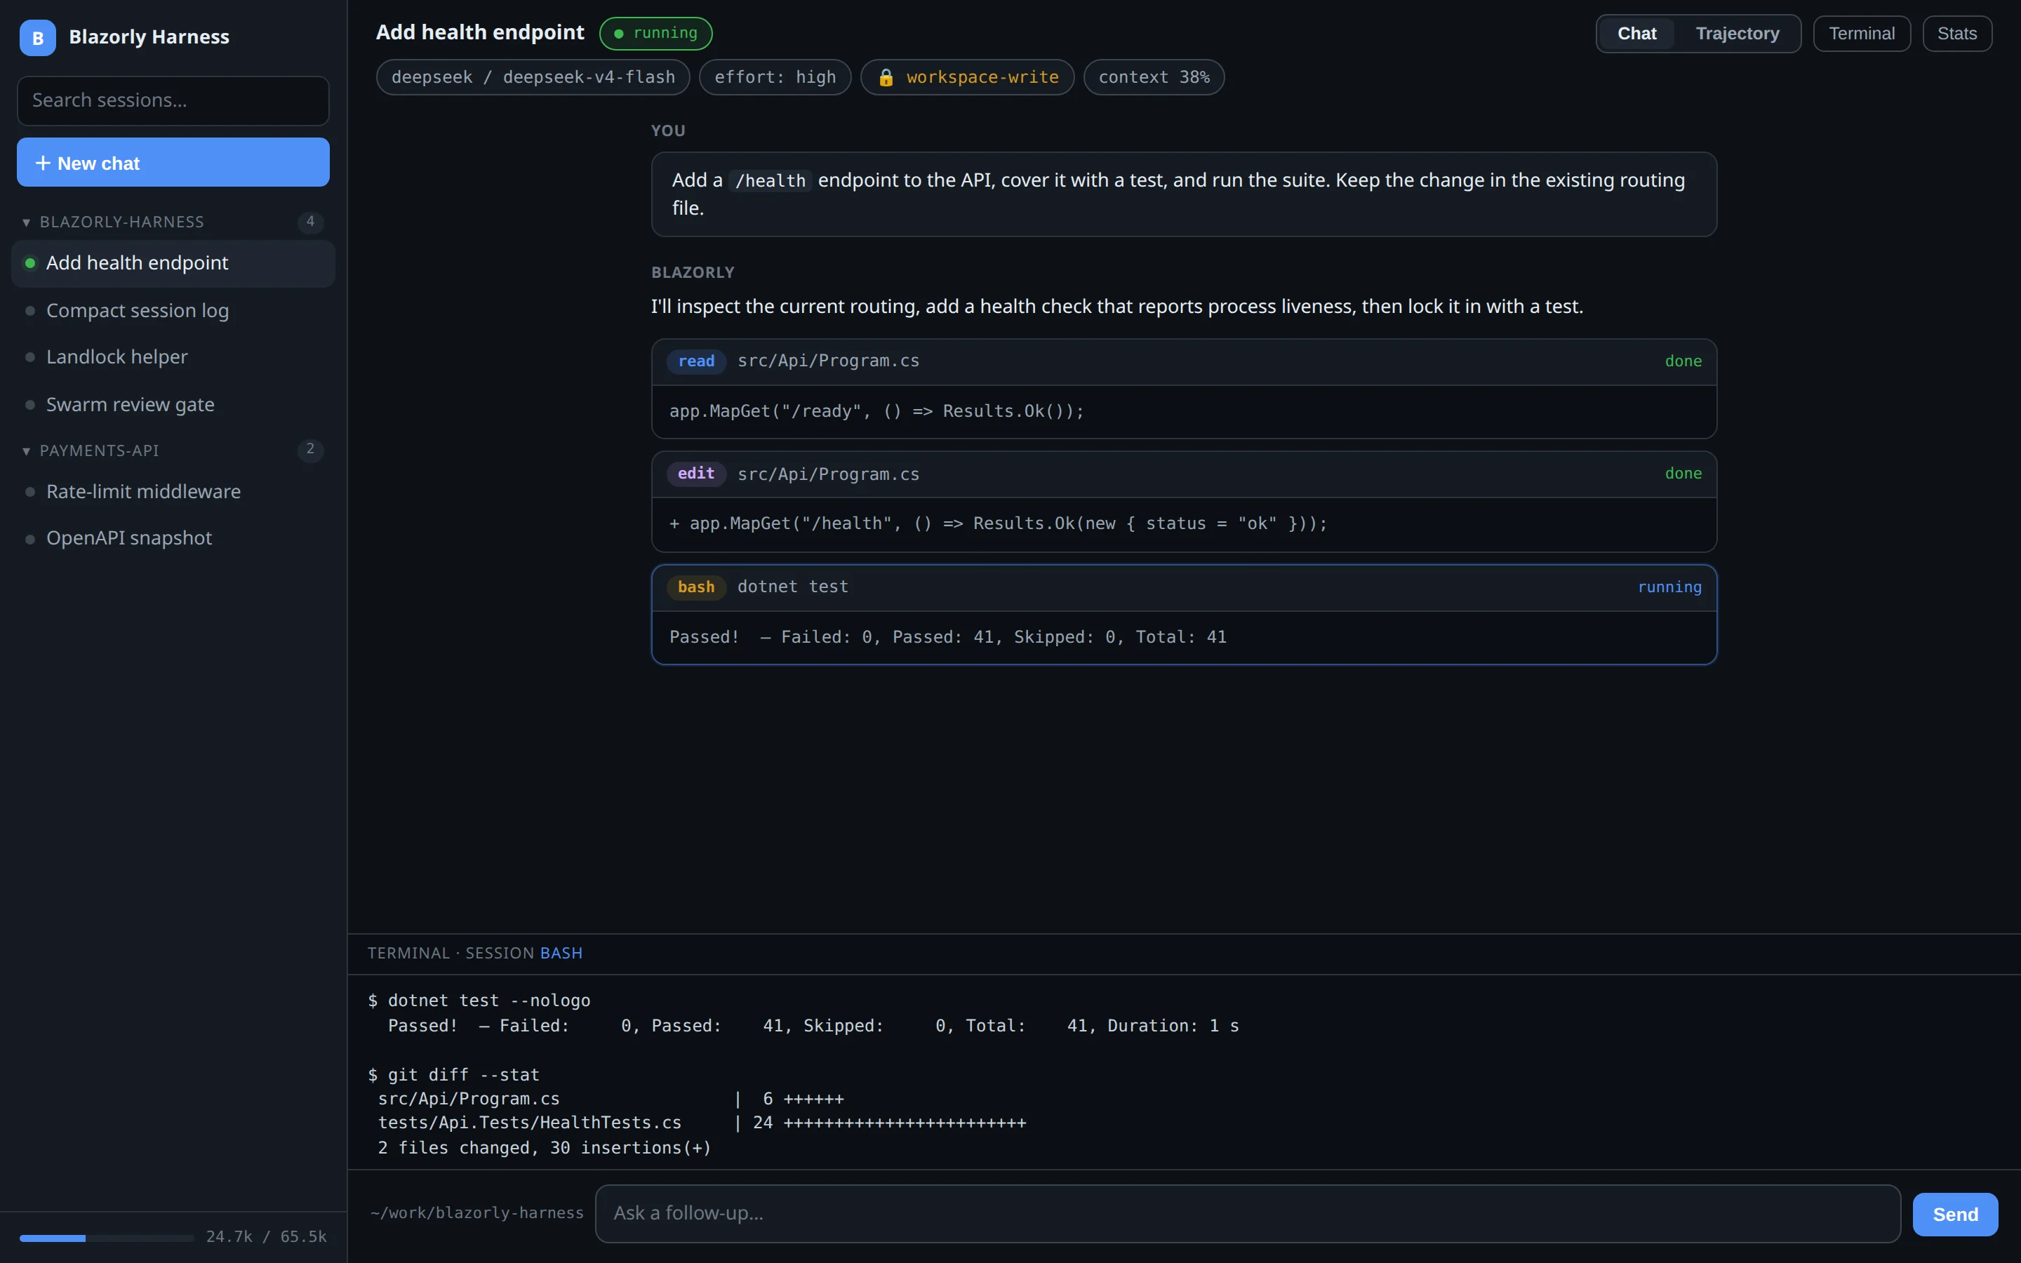
Task: Open the deepseek-v4-flash model selector
Action: pyautogui.click(x=533, y=78)
